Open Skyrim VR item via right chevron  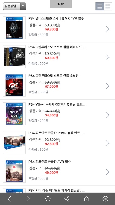[108, 29]
